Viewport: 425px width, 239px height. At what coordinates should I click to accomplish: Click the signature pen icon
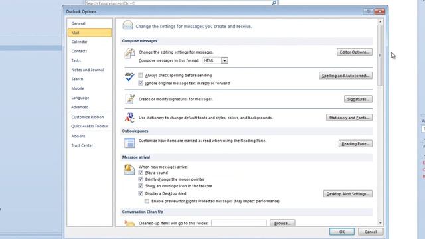(130, 99)
